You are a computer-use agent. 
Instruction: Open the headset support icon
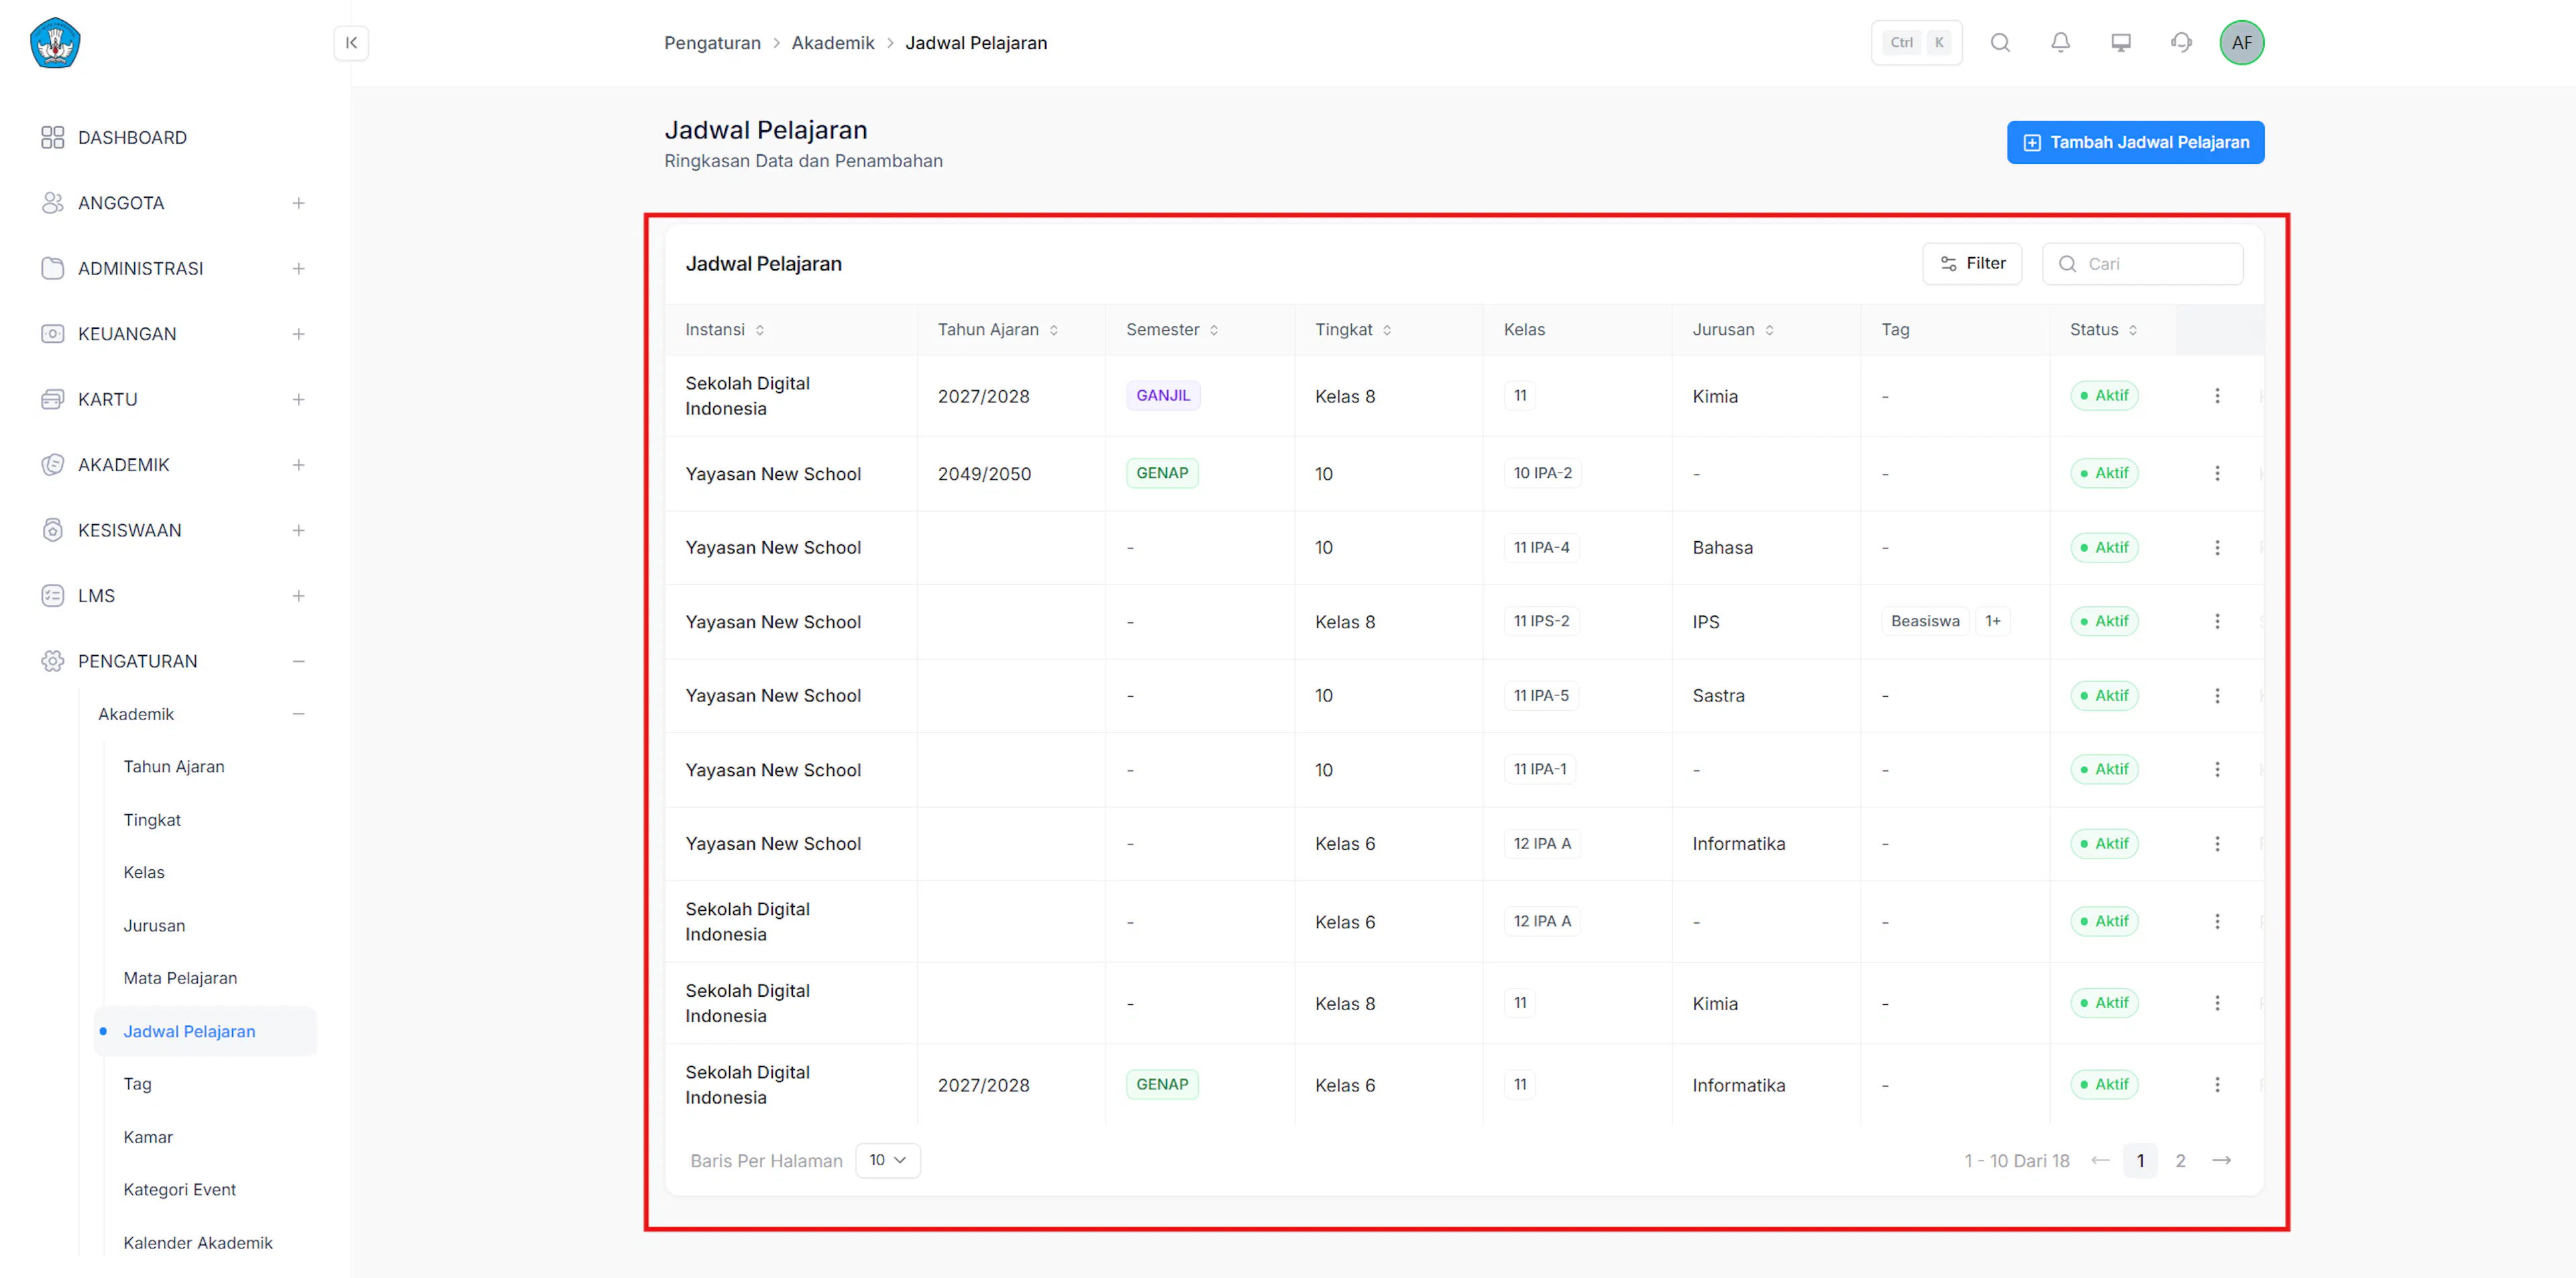tap(2181, 43)
